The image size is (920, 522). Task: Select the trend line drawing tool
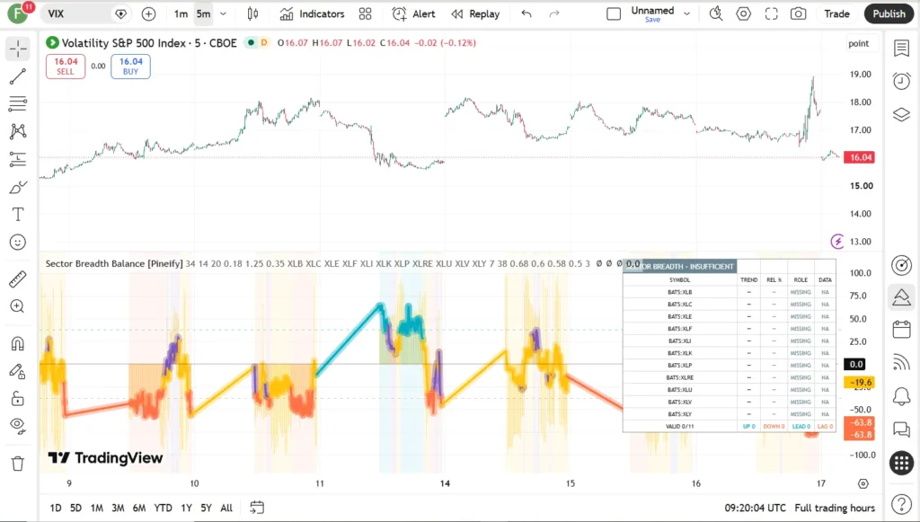[18, 76]
